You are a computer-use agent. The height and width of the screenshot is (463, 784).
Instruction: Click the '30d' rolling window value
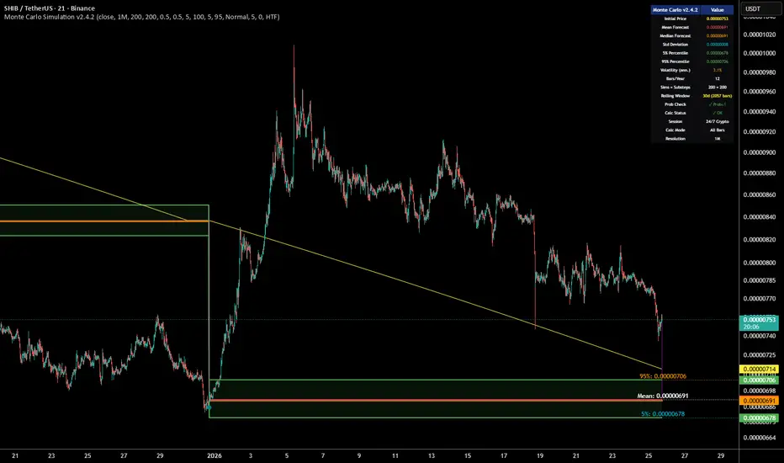pos(717,96)
